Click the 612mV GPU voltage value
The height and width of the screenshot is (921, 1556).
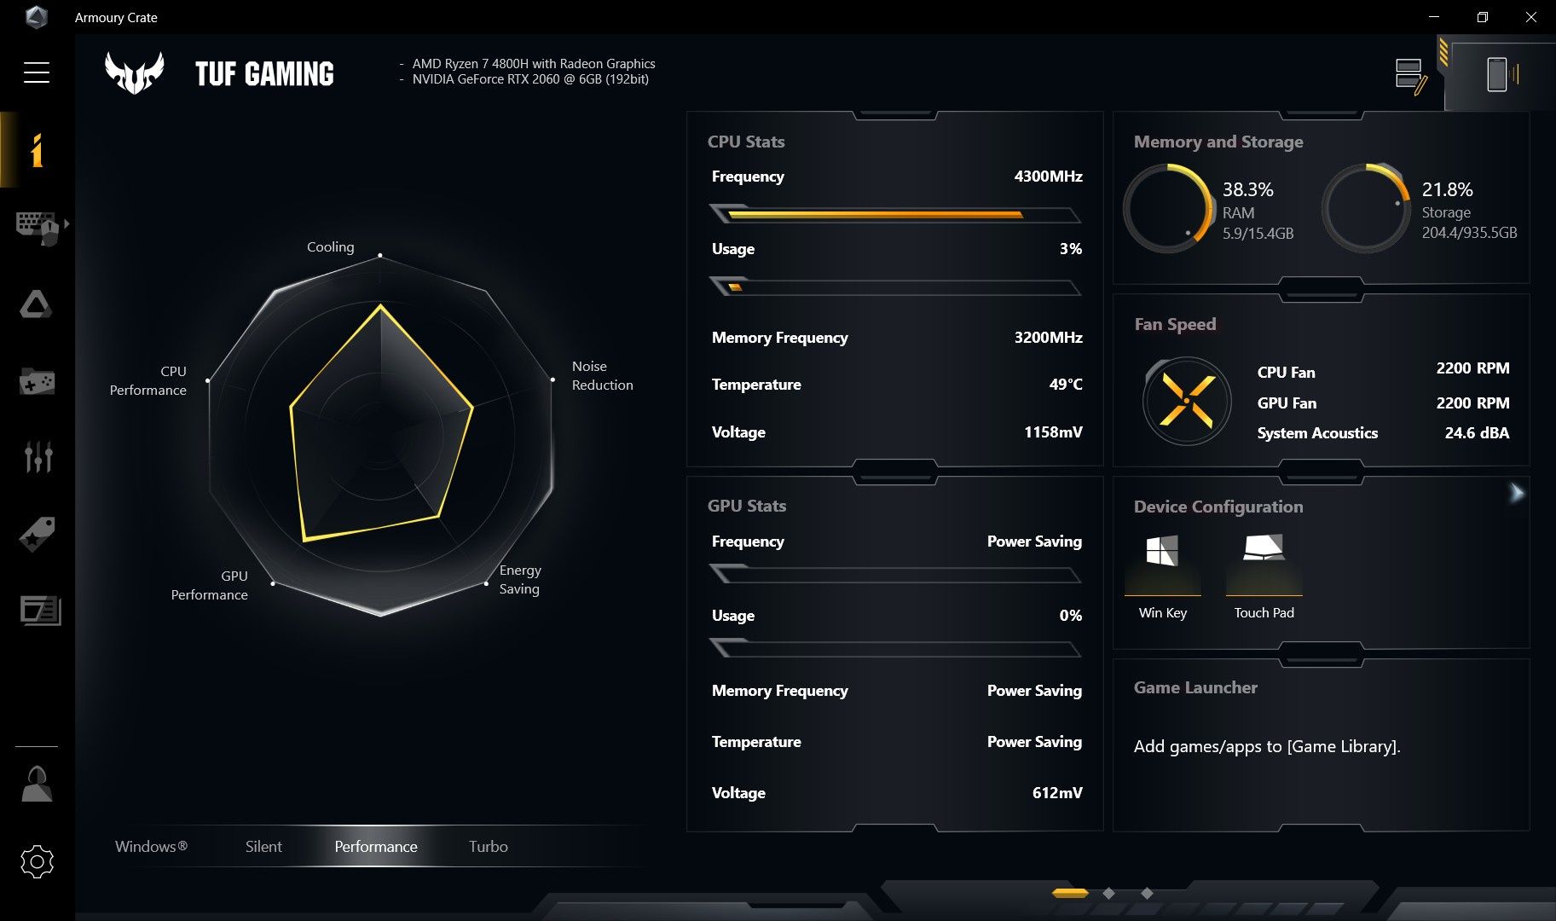1057,793
